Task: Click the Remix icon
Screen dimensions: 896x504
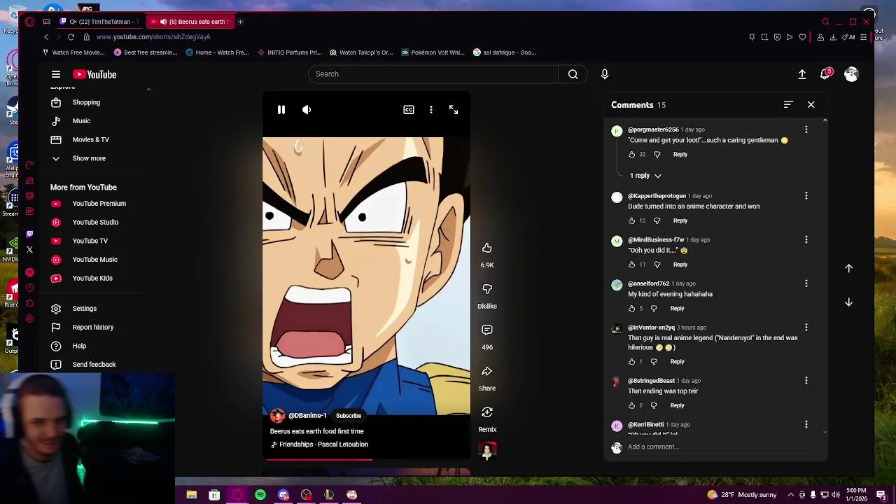Action: click(x=487, y=412)
